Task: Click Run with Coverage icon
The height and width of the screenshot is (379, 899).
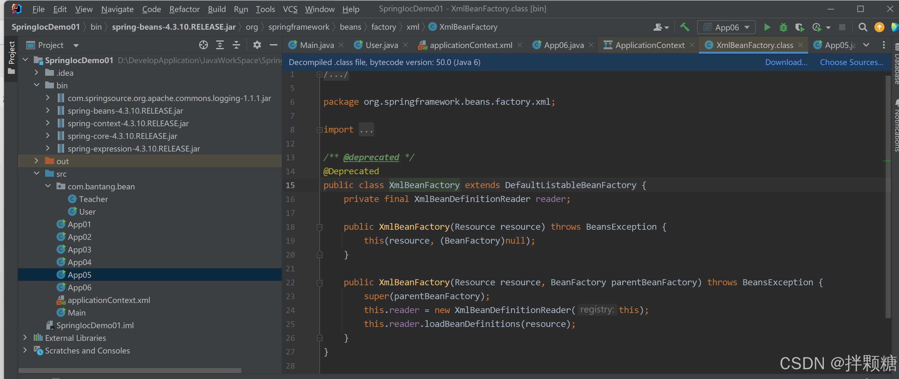Action: click(799, 27)
